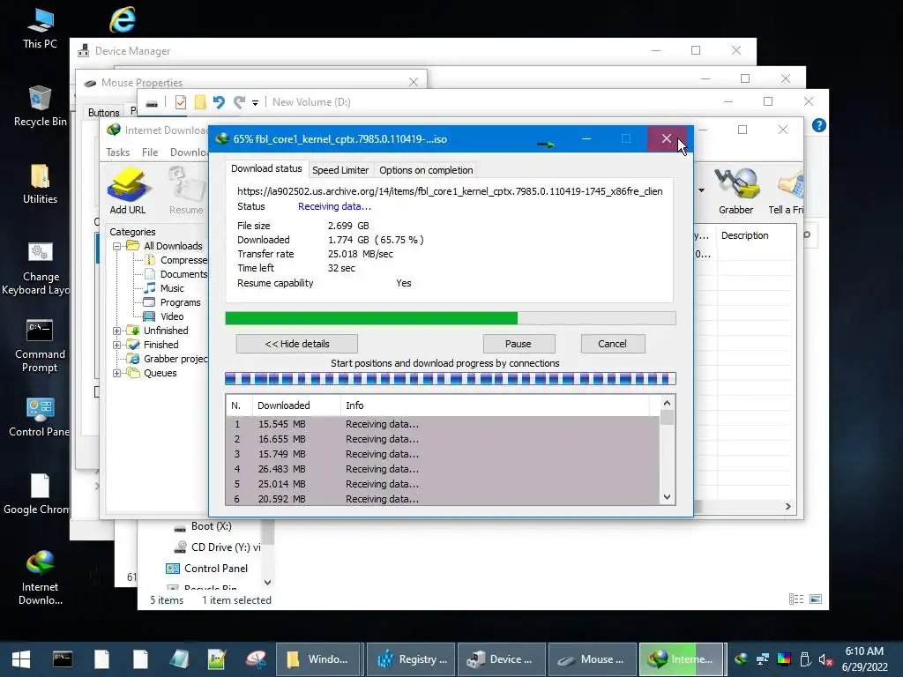Open the Grabber tool in IDM
Image resolution: width=903 pixels, height=677 pixels.
[735, 190]
